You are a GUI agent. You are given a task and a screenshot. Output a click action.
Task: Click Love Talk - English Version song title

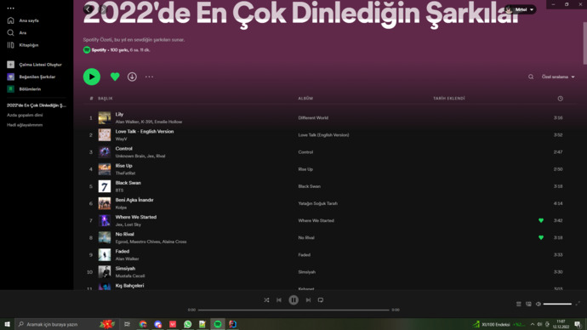pos(145,132)
